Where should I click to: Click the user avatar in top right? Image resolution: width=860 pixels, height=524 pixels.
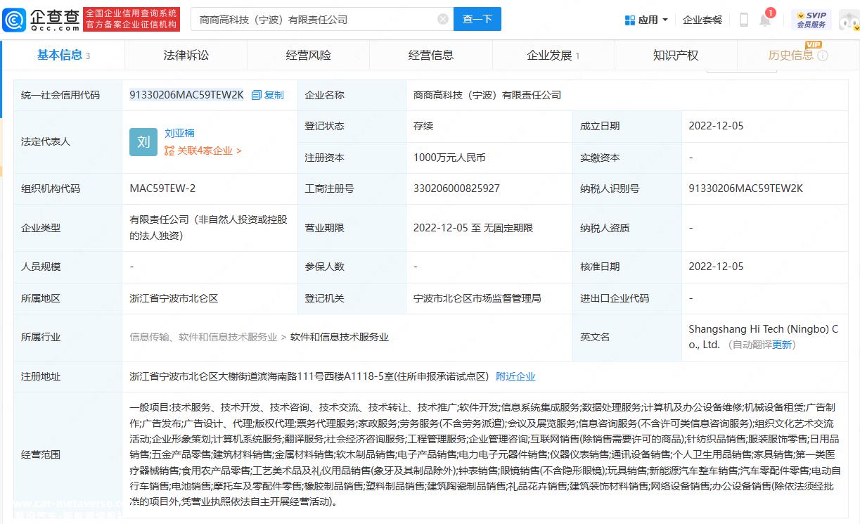(x=849, y=20)
